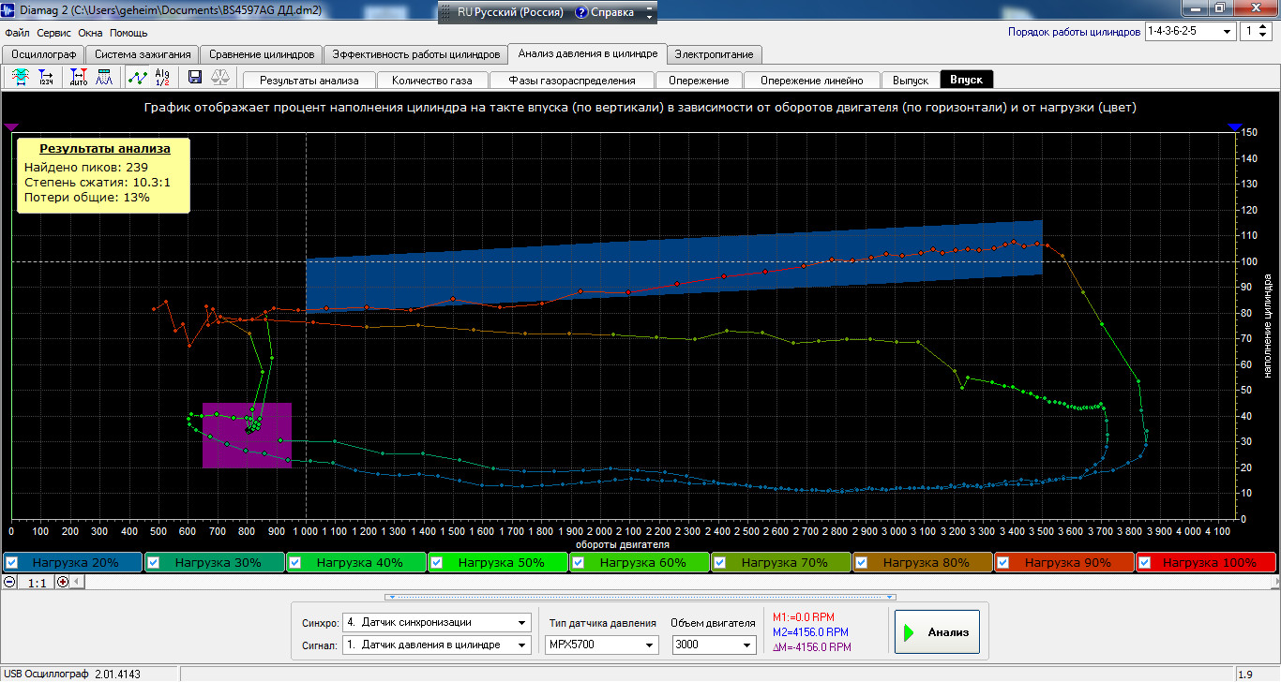This screenshot has width=1281, height=682.
Task: Click the RU Русский language indicator
Action: point(510,13)
